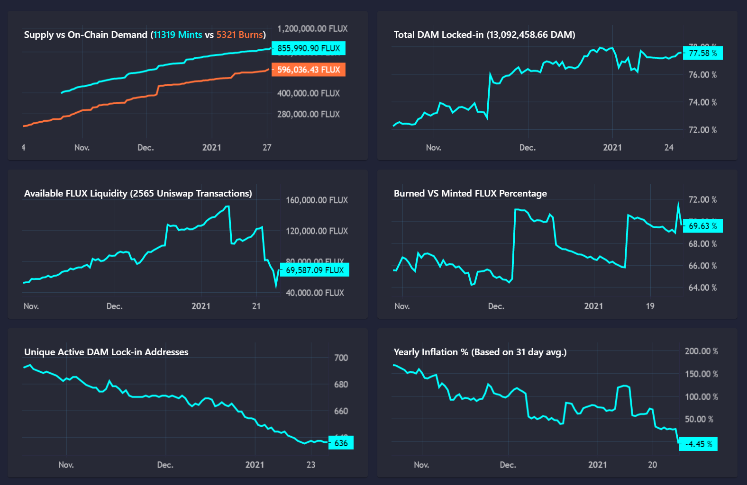
Task: Click the 200.00 % axis label
Action: pos(701,351)
